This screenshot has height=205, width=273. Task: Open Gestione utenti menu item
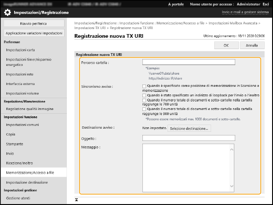click(x=19, y=199)
